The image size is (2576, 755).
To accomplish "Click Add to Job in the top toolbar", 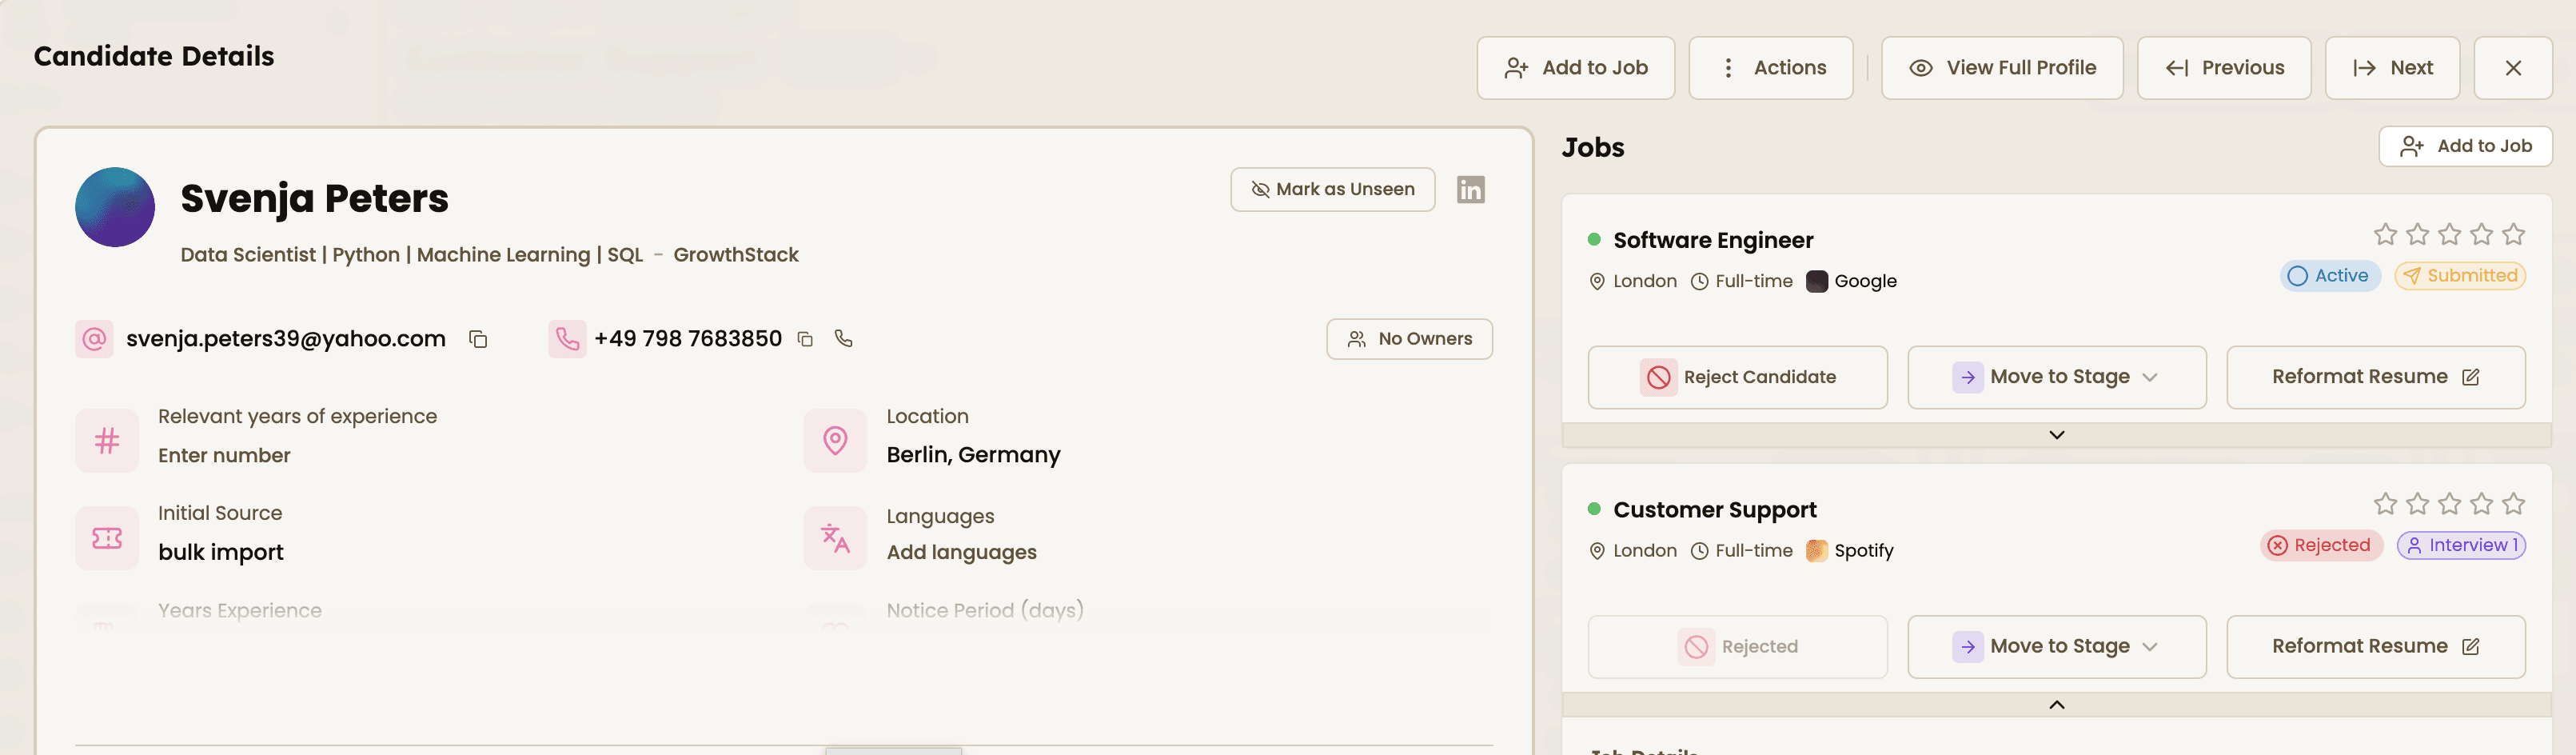I will click(x=1575, y=68).
